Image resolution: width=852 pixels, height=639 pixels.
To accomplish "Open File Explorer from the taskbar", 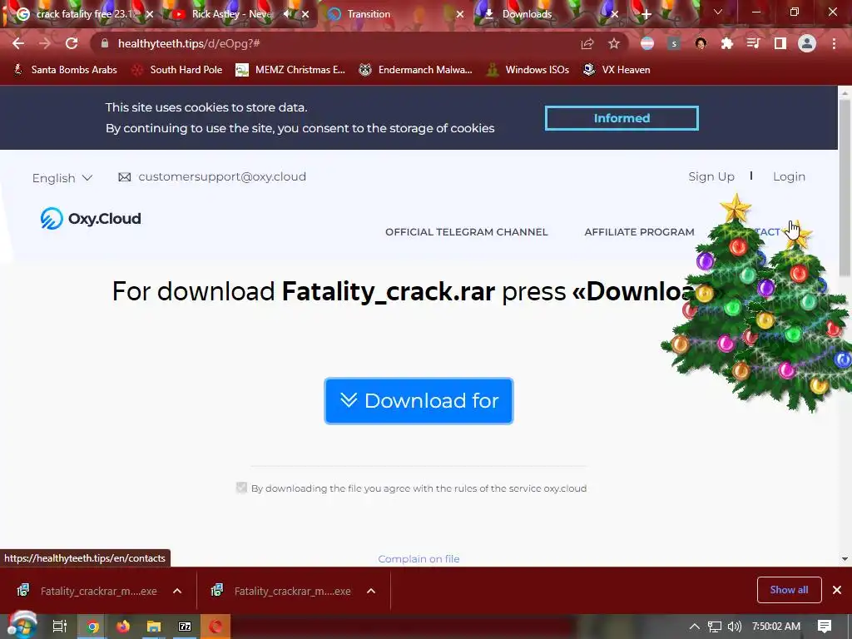I will click(x=154, y=627).
